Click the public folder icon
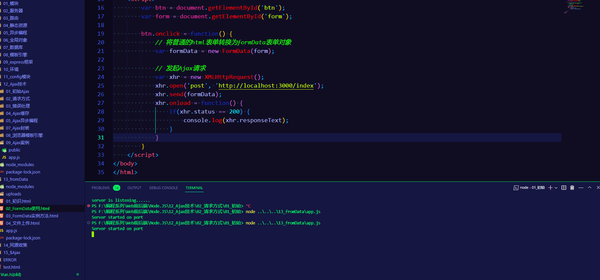 4,150
